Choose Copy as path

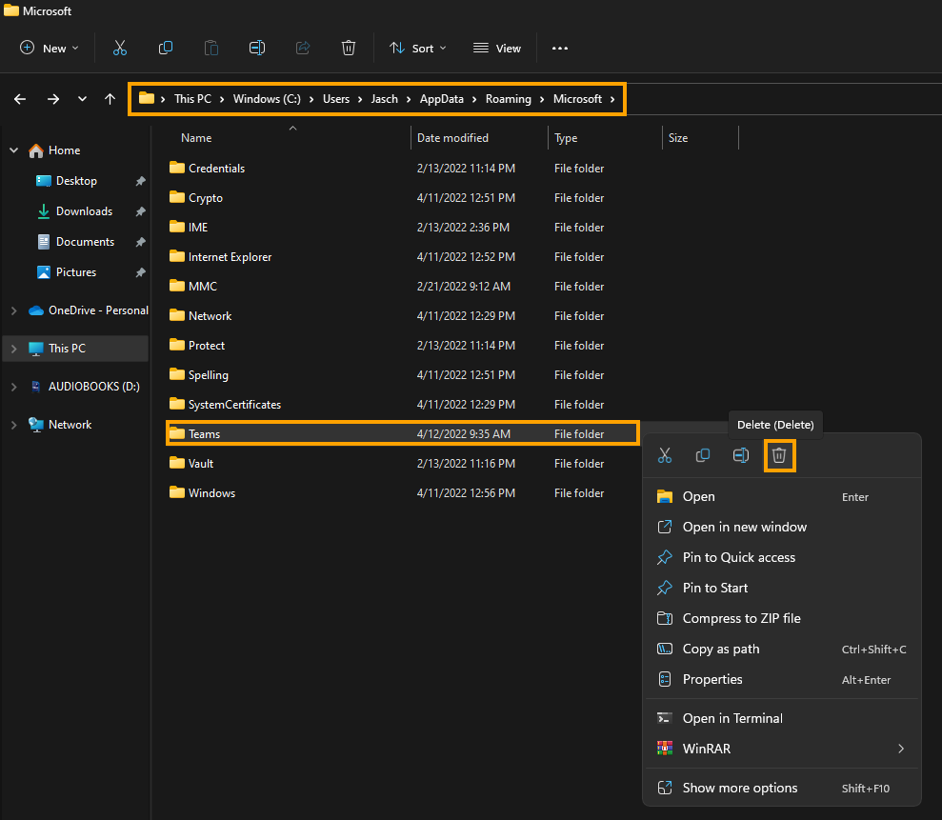coord(782,649)
